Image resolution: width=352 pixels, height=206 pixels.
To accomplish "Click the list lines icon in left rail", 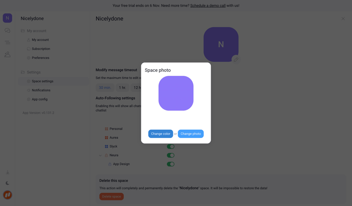I will (7, 43).
